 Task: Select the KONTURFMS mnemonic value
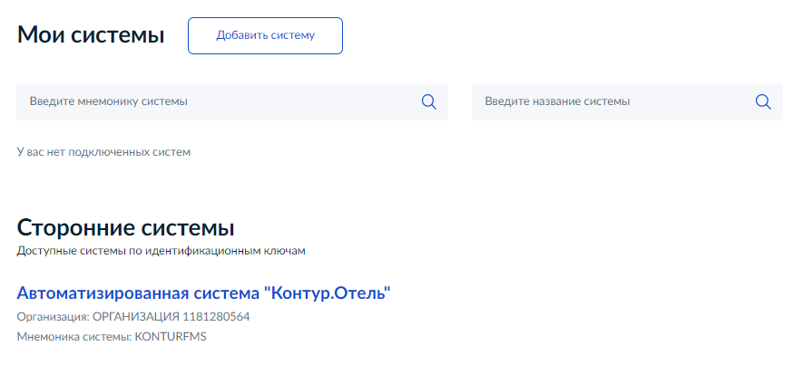[171, 337]
